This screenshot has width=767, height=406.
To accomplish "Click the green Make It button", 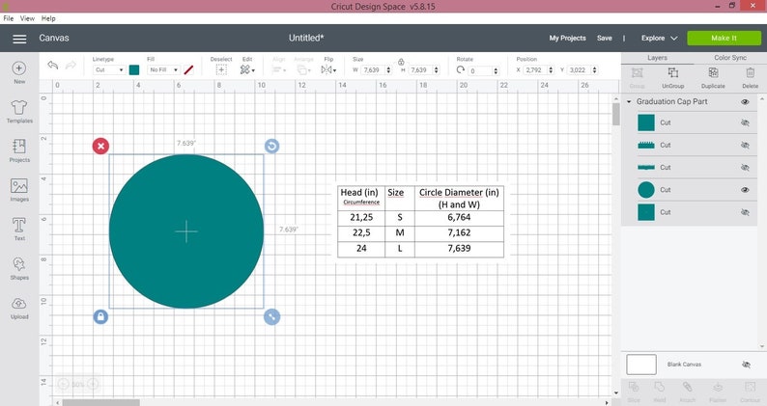I will point(724,39).
